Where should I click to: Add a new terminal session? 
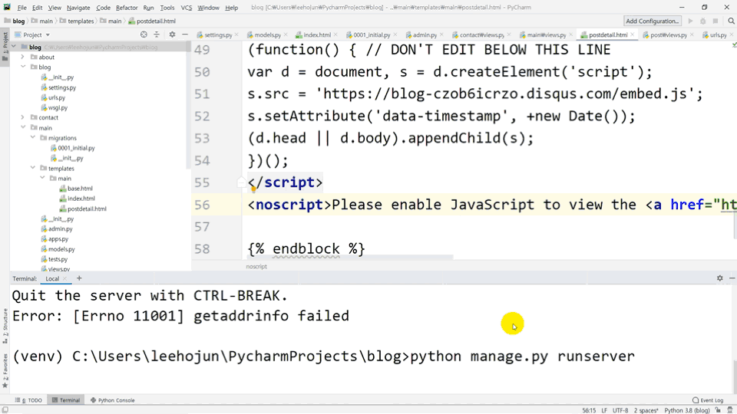pyautogui.click(x=79, y=278)
